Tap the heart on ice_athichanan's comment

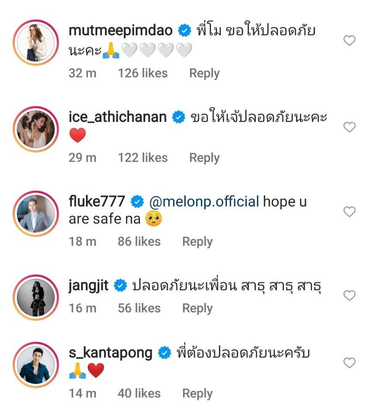coord(349,127)
